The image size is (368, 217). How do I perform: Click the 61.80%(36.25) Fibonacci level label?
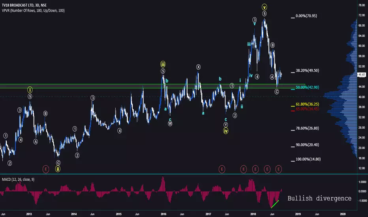point(307,104)
